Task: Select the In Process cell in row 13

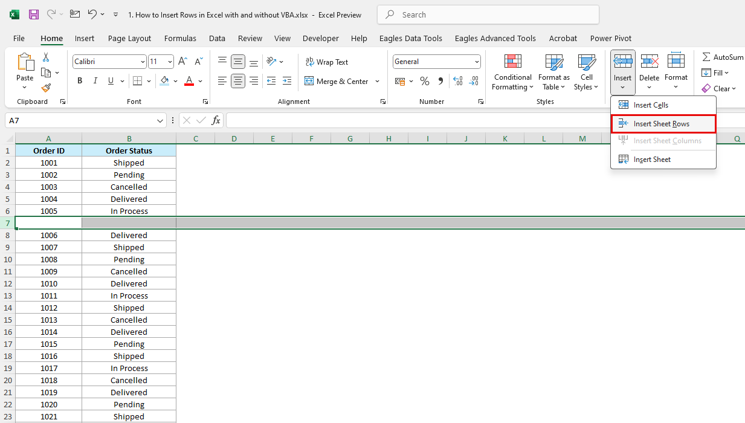Action: (x=129, y=295)
